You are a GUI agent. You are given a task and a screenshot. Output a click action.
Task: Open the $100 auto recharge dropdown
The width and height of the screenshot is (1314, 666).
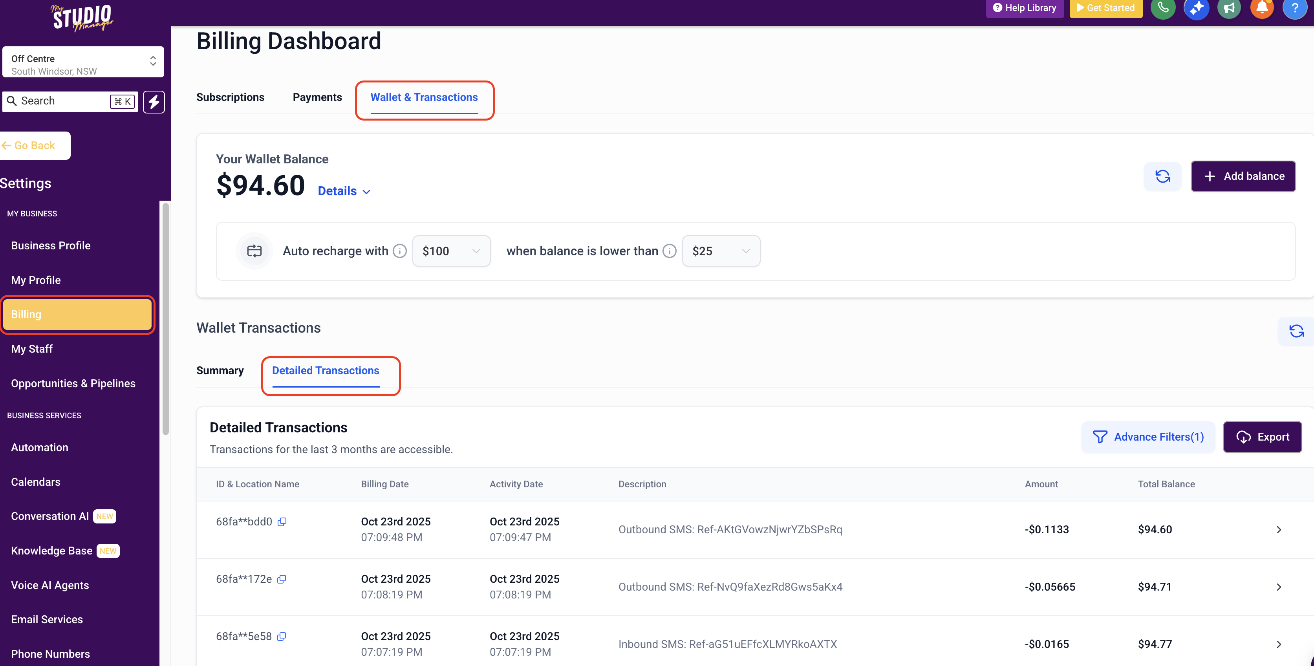451,251
